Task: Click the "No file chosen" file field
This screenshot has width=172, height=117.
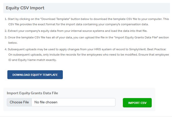Action: pos(73,102)
